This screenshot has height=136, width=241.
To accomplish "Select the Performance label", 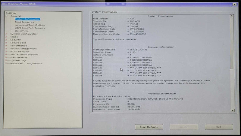I will pyautogui.click(x=19, y=46).
